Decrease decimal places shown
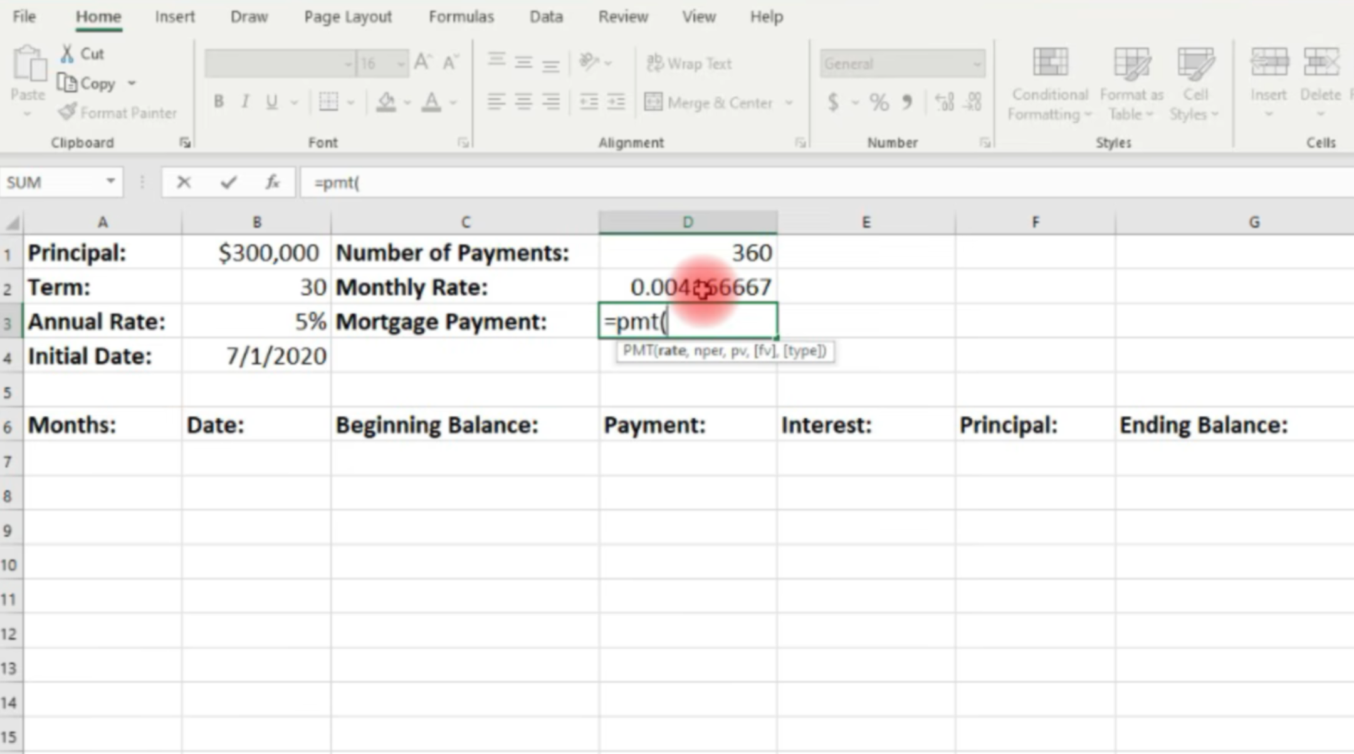Screen dimensions: 1354x754 (x=973, y=102)
